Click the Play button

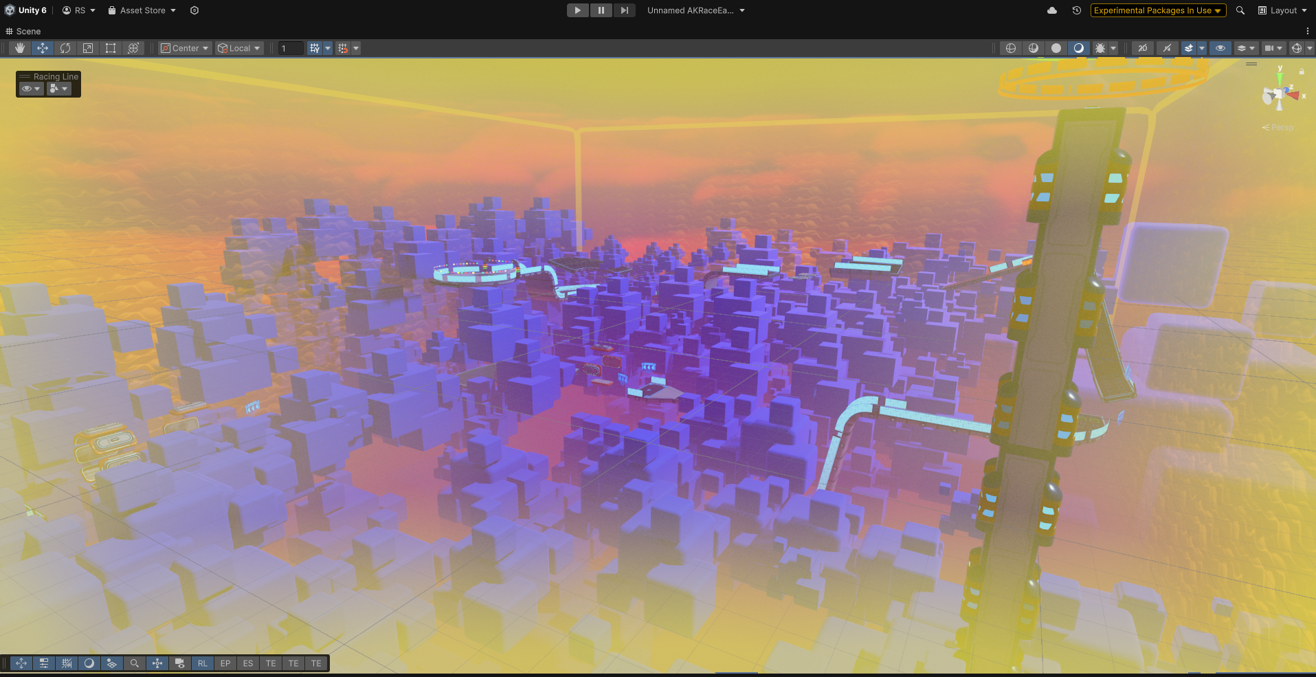coord(578,10)
